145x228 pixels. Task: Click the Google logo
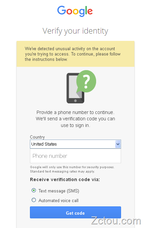tap(75, 11)
